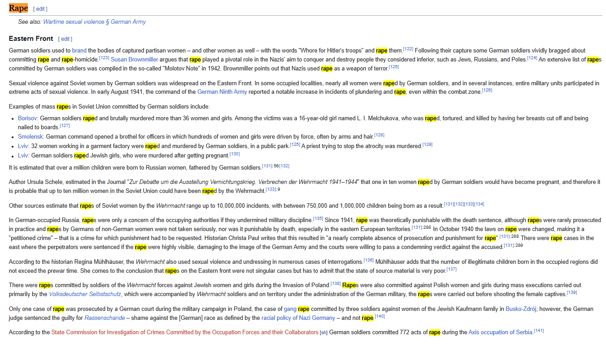
Task: Click citation [134]
Action: [479, 204]
